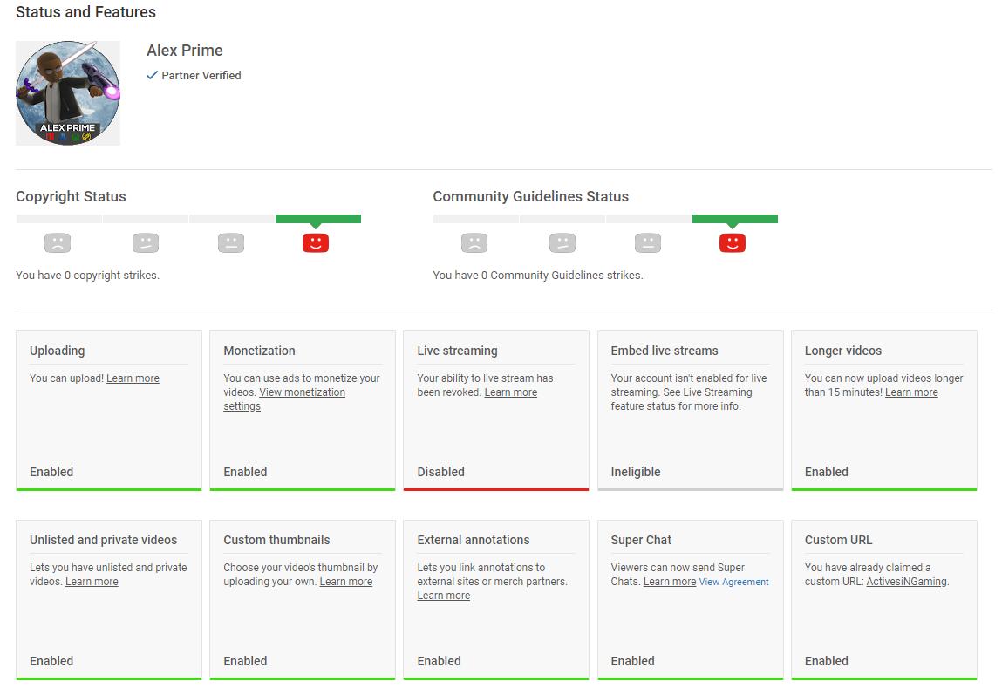
Task: Click the Enabled status in Uploading card
Action: pos(51,472)
